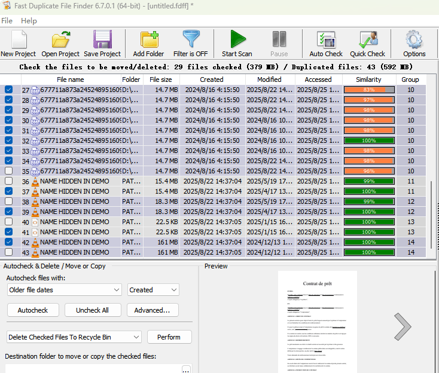The image size is (439, 373).
Task: Click the app logo in the title bar
Action: [6, 5]
